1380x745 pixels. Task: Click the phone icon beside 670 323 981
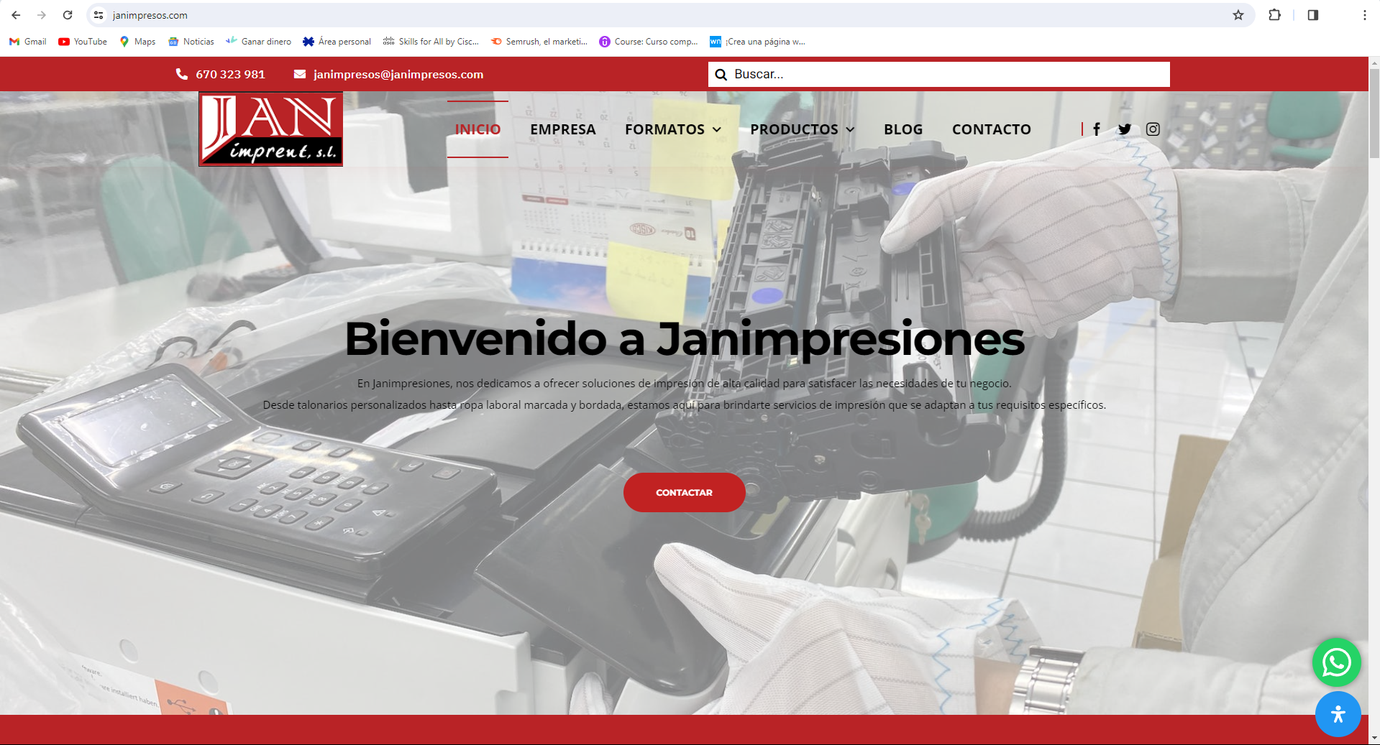(182, 74)
